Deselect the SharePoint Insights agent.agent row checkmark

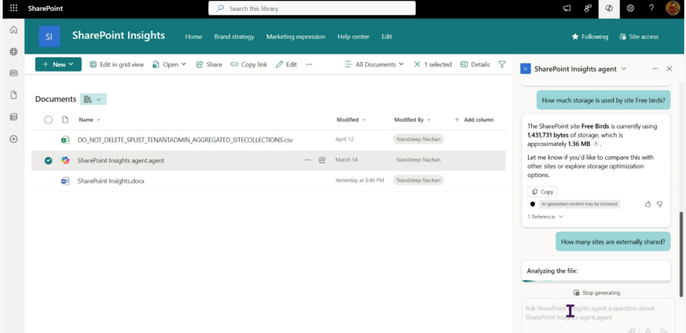click(48, 160)
